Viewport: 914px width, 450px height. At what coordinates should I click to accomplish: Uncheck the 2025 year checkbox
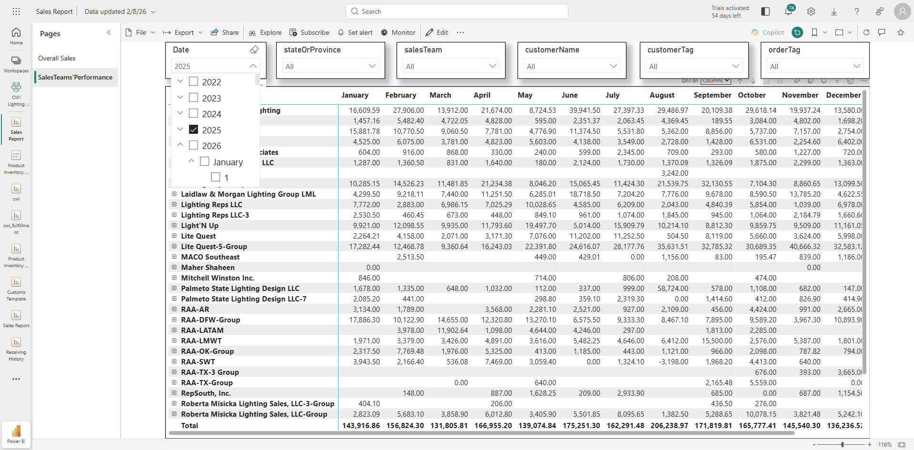click(x=194, y=130)
